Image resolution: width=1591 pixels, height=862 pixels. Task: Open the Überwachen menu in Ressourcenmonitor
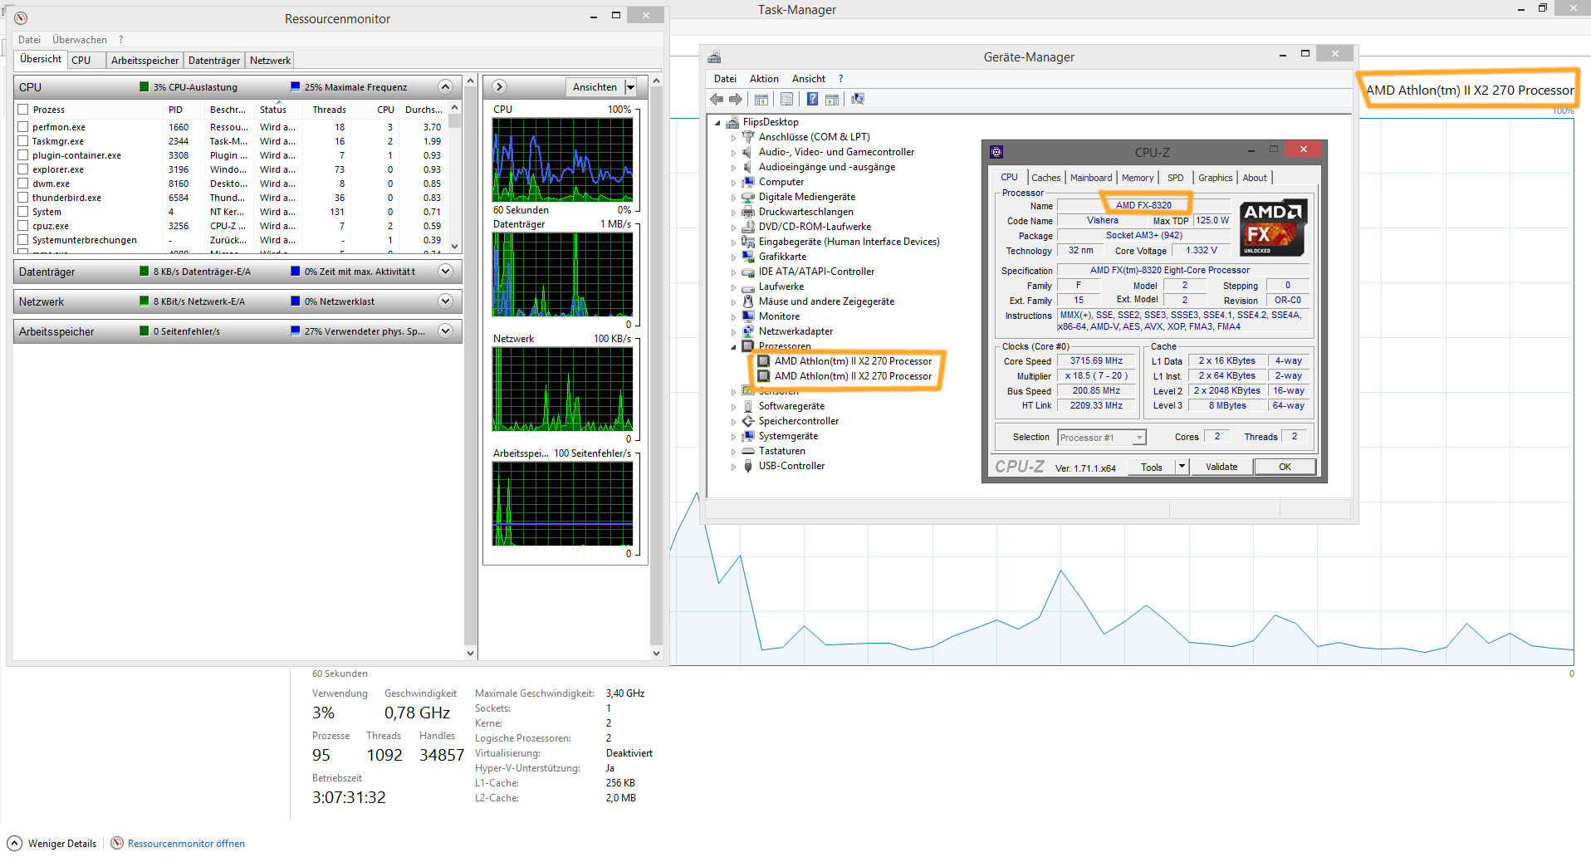click(x=80, y=40)
